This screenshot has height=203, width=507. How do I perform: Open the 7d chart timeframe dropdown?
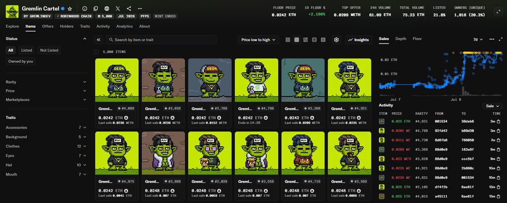click(478, 40)
